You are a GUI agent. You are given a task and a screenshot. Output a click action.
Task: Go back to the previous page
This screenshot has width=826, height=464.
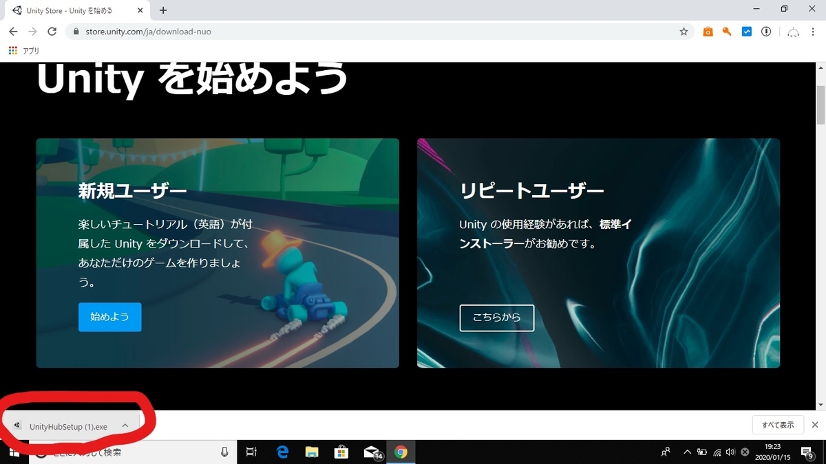click(13, 32)
